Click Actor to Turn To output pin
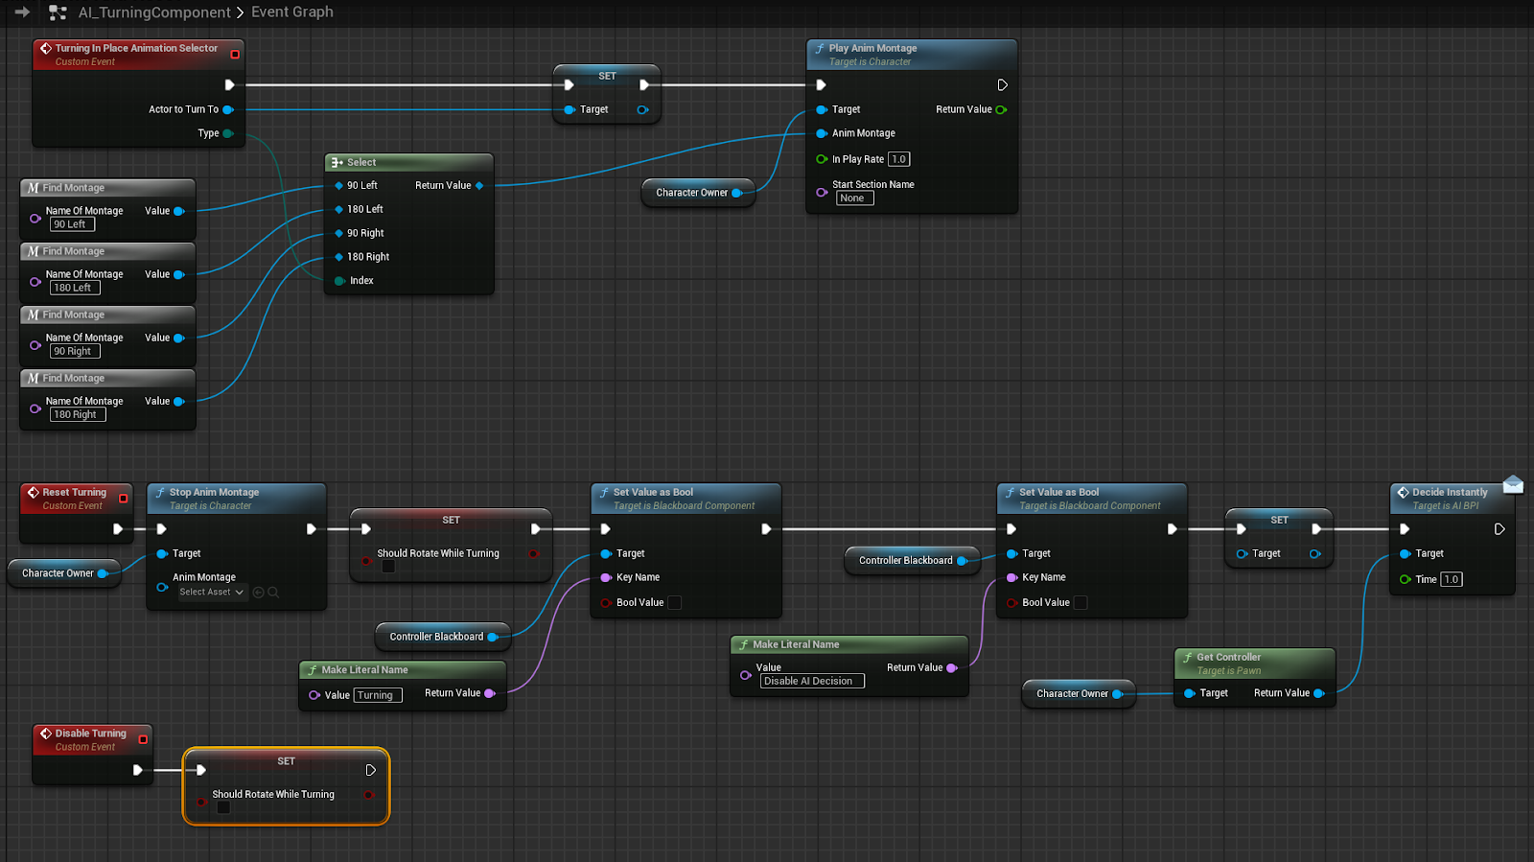 [x=228, y=109]
